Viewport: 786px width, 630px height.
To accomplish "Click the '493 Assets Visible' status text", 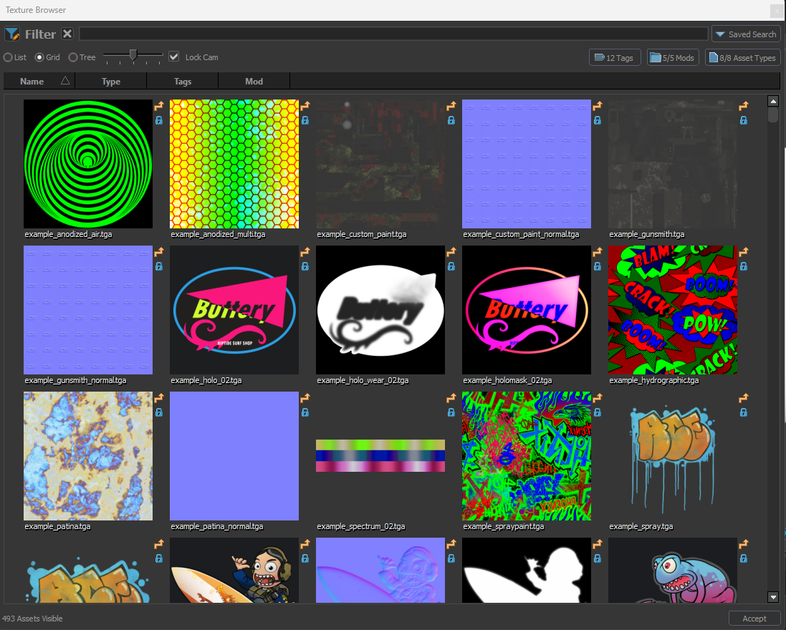I will 32,619.
